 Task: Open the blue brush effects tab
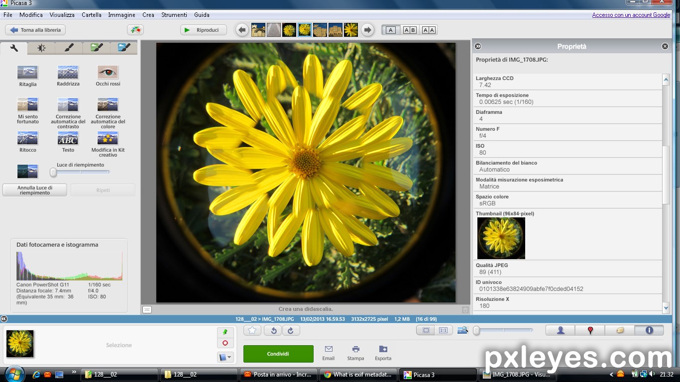click(123, 48)
